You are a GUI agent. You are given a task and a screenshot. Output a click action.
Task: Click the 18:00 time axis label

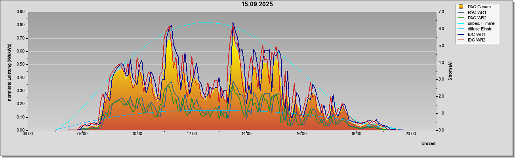click(x=356, y=134)
